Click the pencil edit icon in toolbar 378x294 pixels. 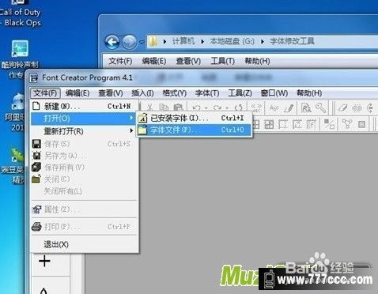(x=289, y=107)
